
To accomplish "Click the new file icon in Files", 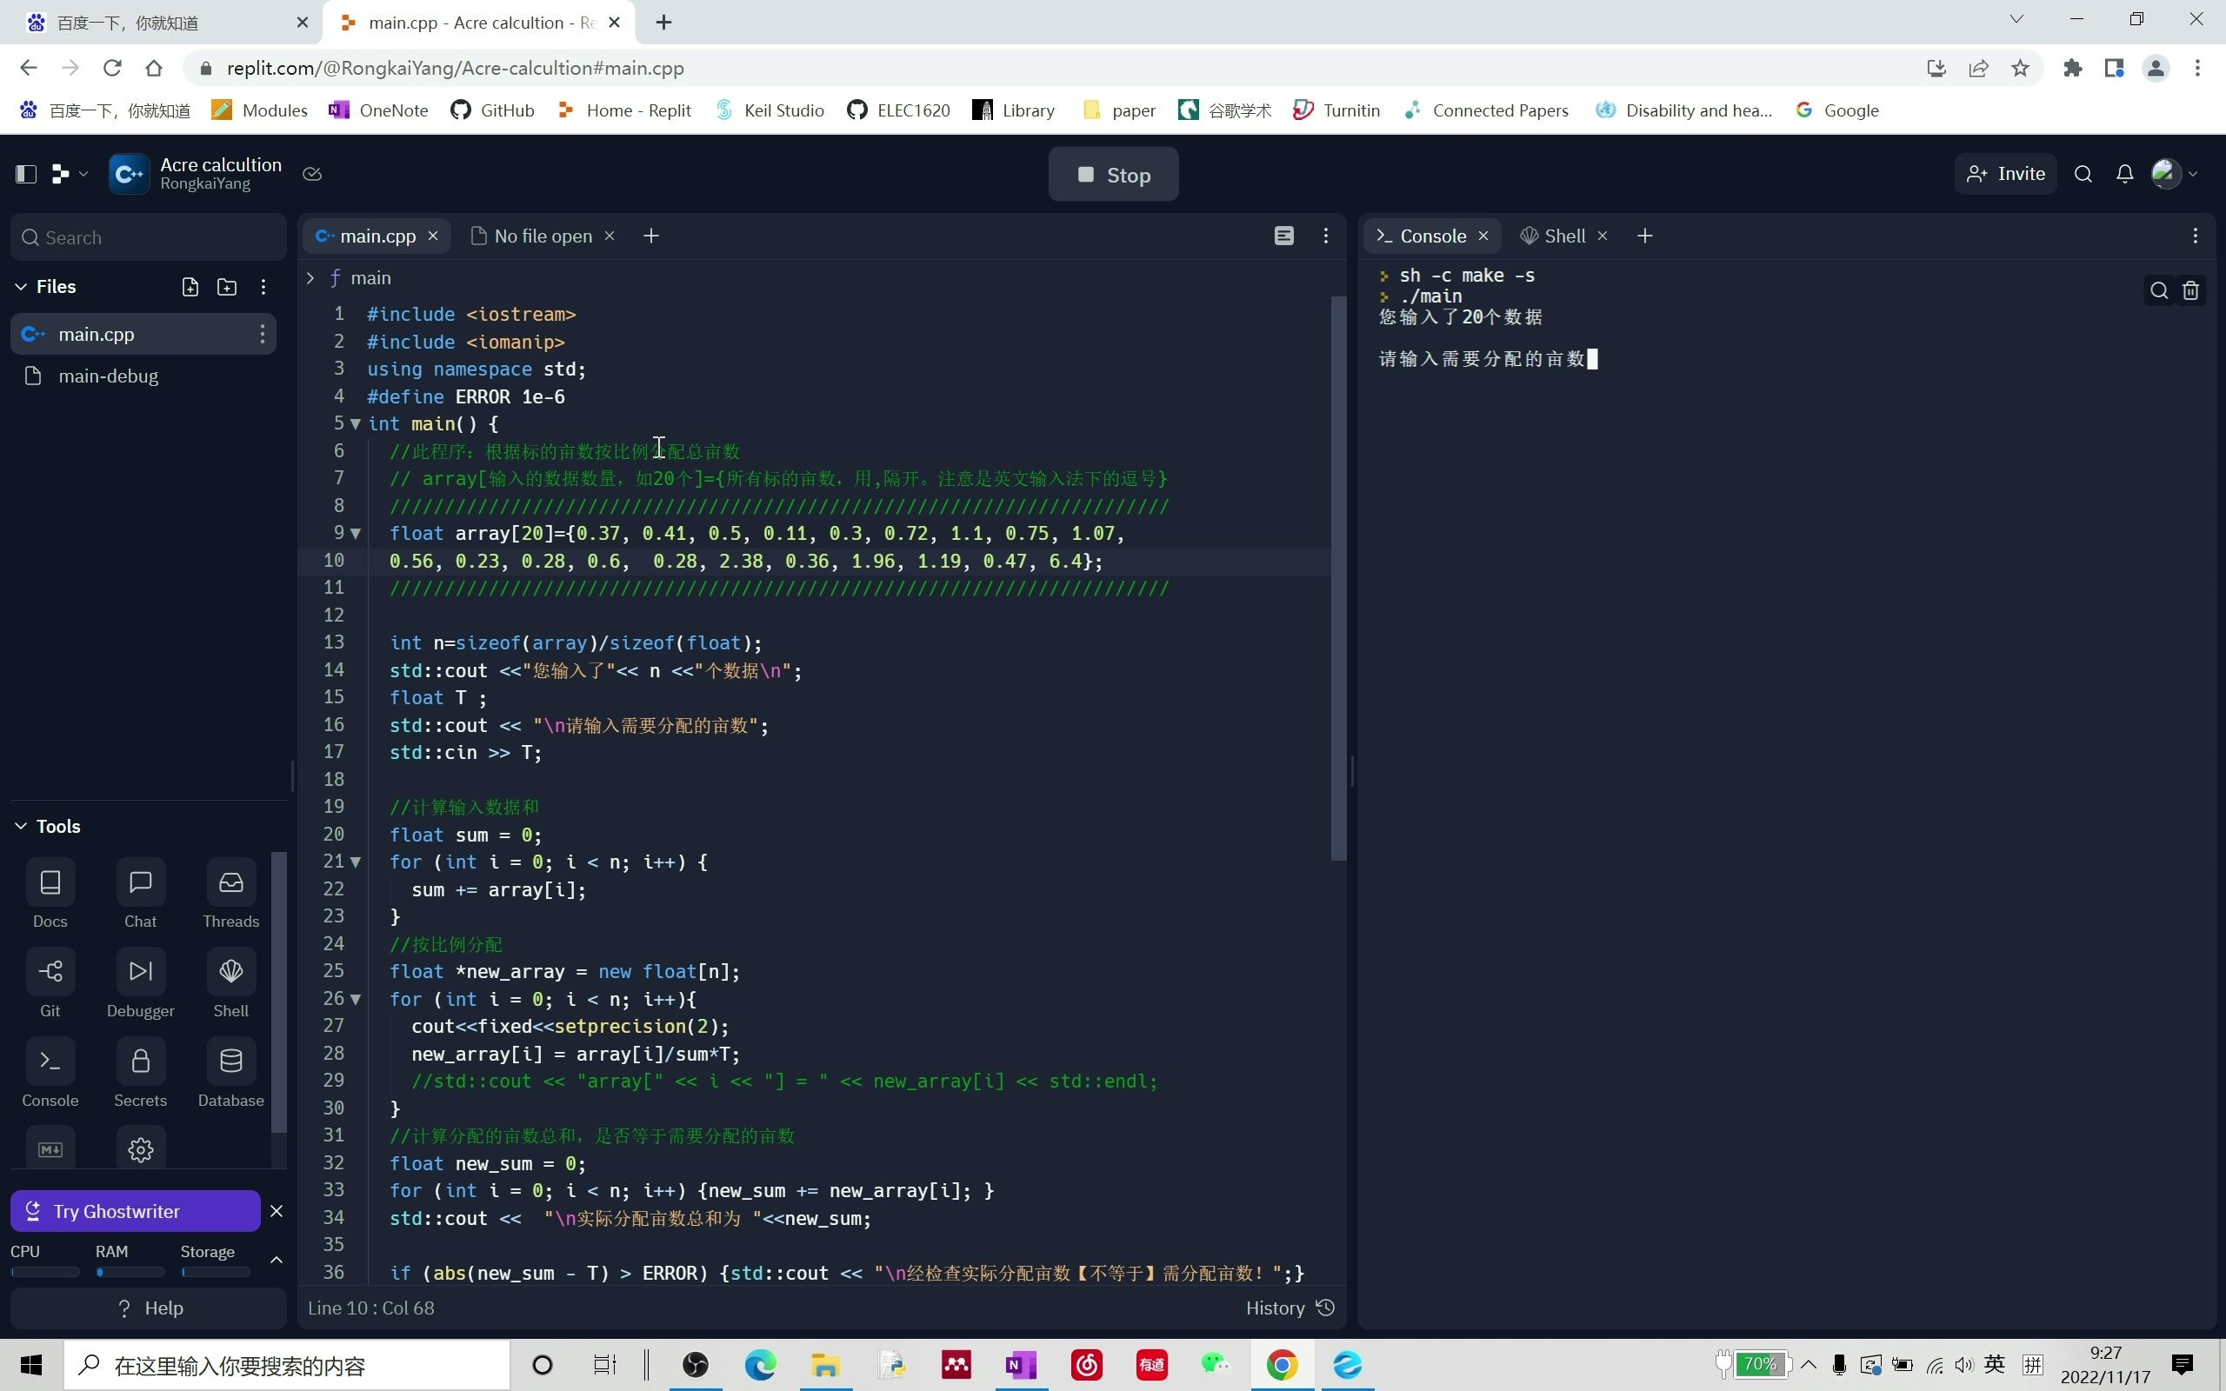I will [190, 287].
